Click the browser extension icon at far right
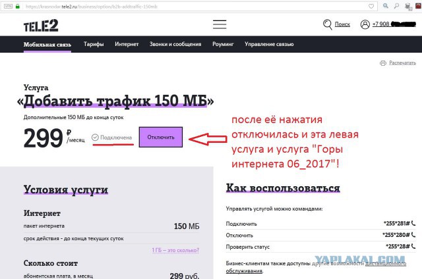Viewport: 422px width, 279px height. (x=418, y=6)
